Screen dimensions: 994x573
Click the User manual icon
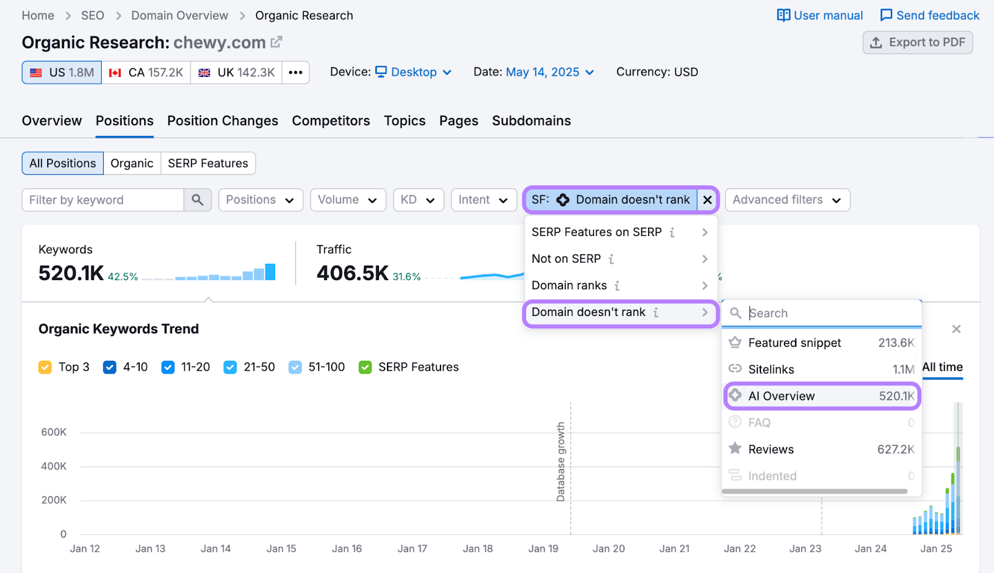pos(783,15)
